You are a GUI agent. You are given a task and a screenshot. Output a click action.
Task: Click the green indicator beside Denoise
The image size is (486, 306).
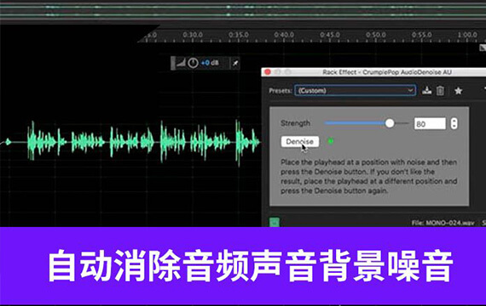coord(331,141)
